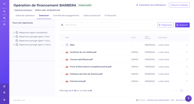194x104 pixels.
Task: Toggle the select-all checkbox in table header
Action: (62, 38)
